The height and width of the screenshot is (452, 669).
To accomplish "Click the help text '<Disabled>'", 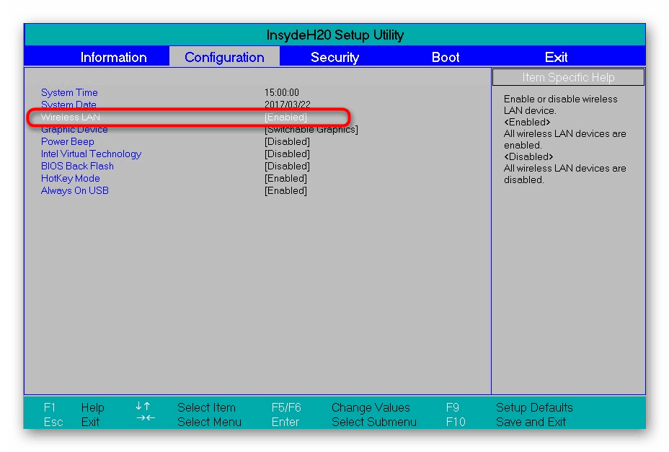I will (x=528, y=156).
